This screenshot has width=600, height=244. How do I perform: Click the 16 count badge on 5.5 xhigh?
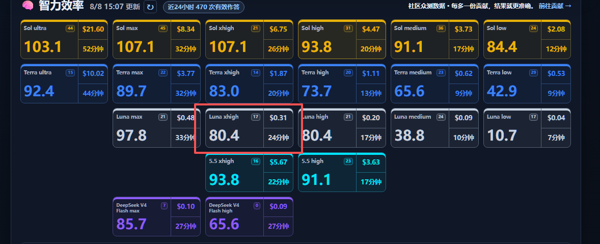pos(255,161)
